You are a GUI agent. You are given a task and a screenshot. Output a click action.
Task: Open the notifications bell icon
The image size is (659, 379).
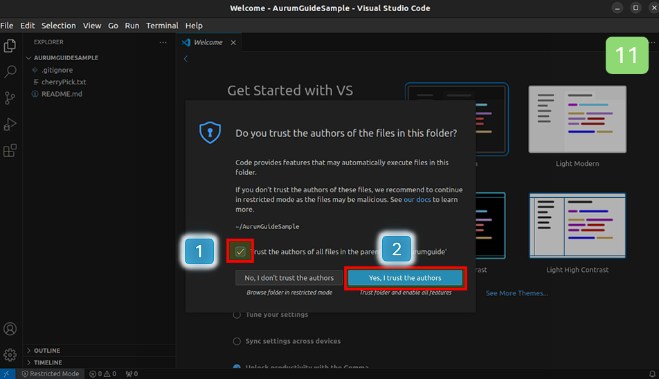(x=652, y=373)
